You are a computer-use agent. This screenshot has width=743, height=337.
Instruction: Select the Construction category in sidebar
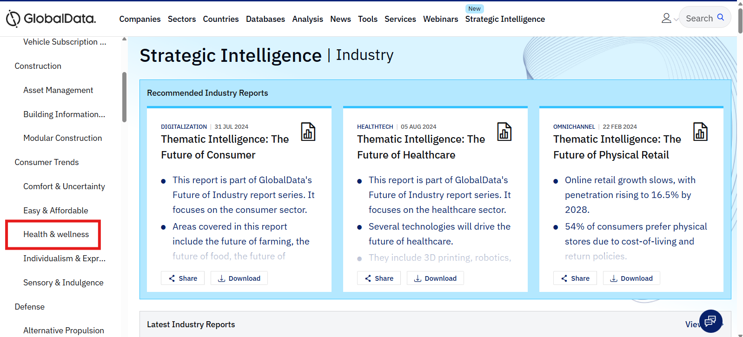coord(38,66)
